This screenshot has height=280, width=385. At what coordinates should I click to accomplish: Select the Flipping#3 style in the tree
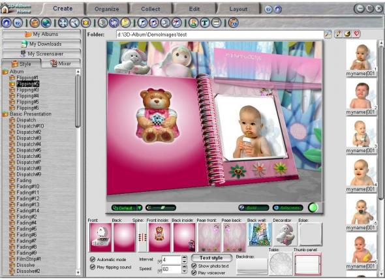coord(27,89)
